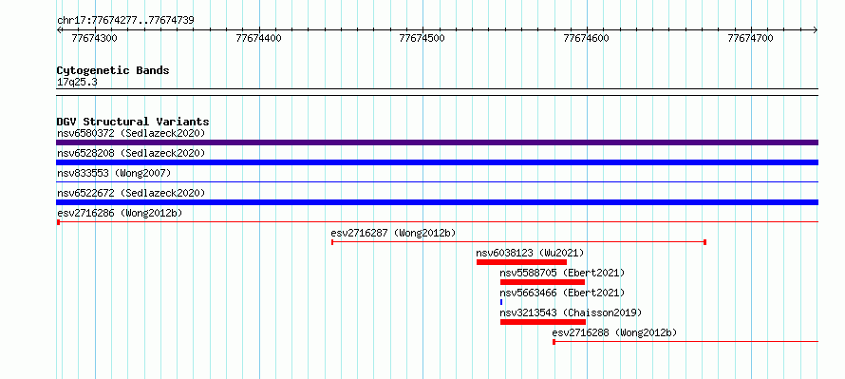Open the nsv833553 (Wong2007) label

114,173
